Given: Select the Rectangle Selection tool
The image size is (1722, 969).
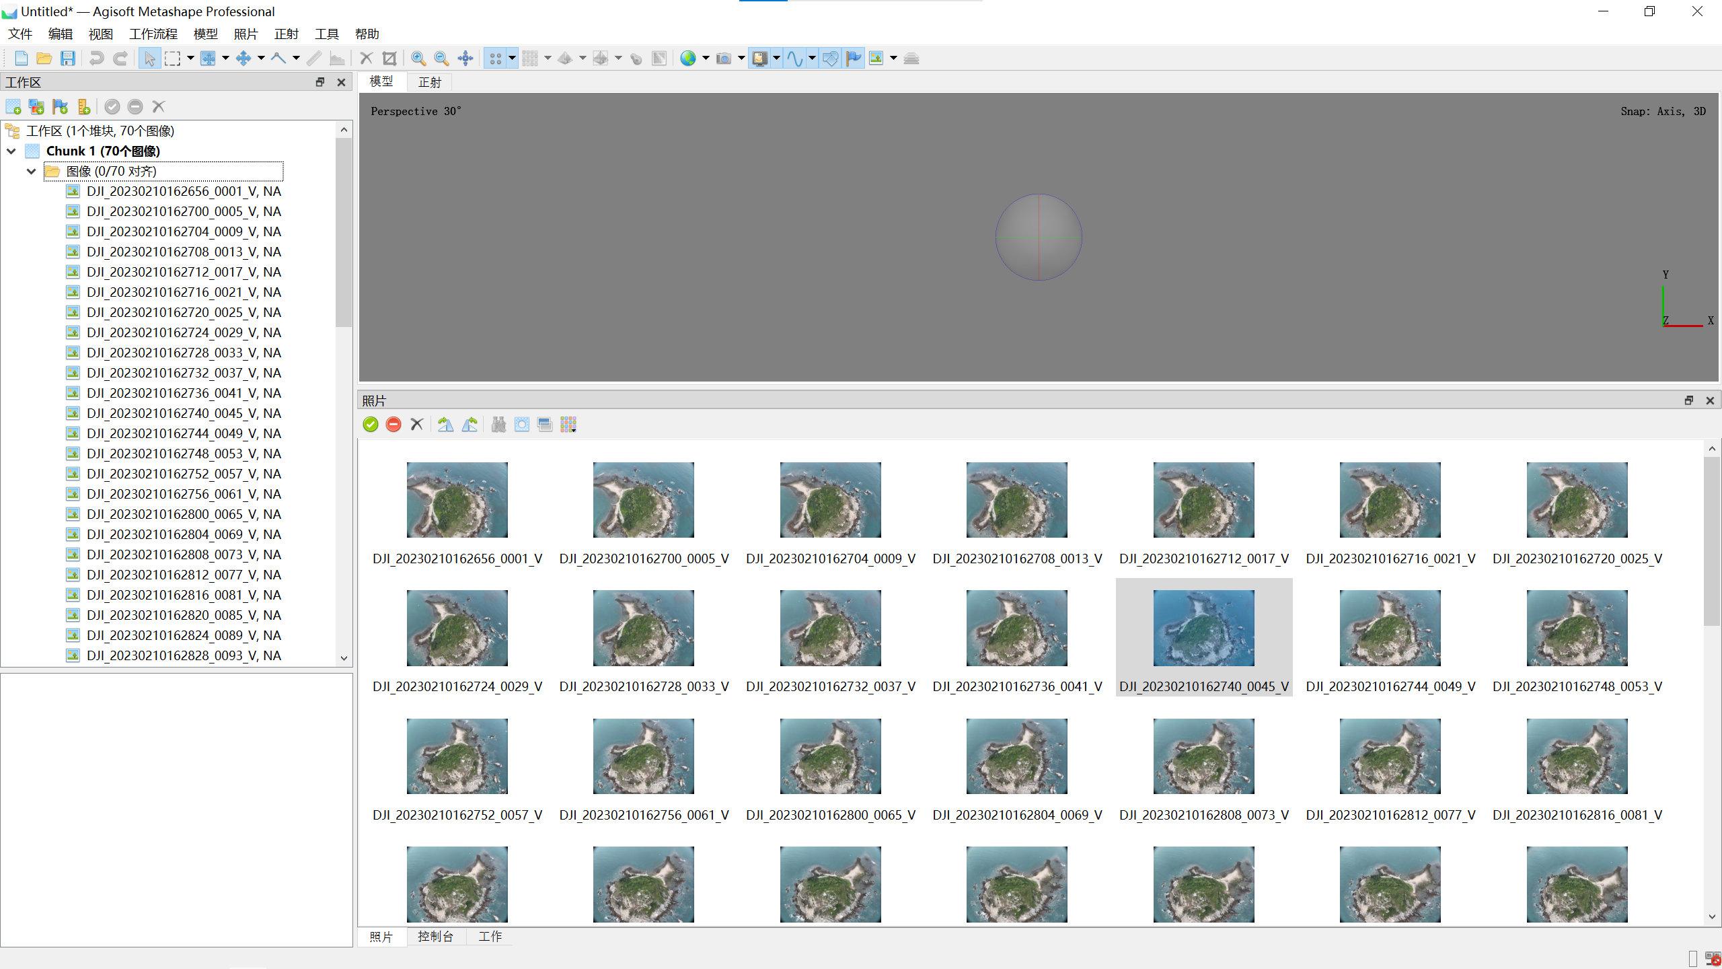Looking at the screenshot, I should click(174, 58).
